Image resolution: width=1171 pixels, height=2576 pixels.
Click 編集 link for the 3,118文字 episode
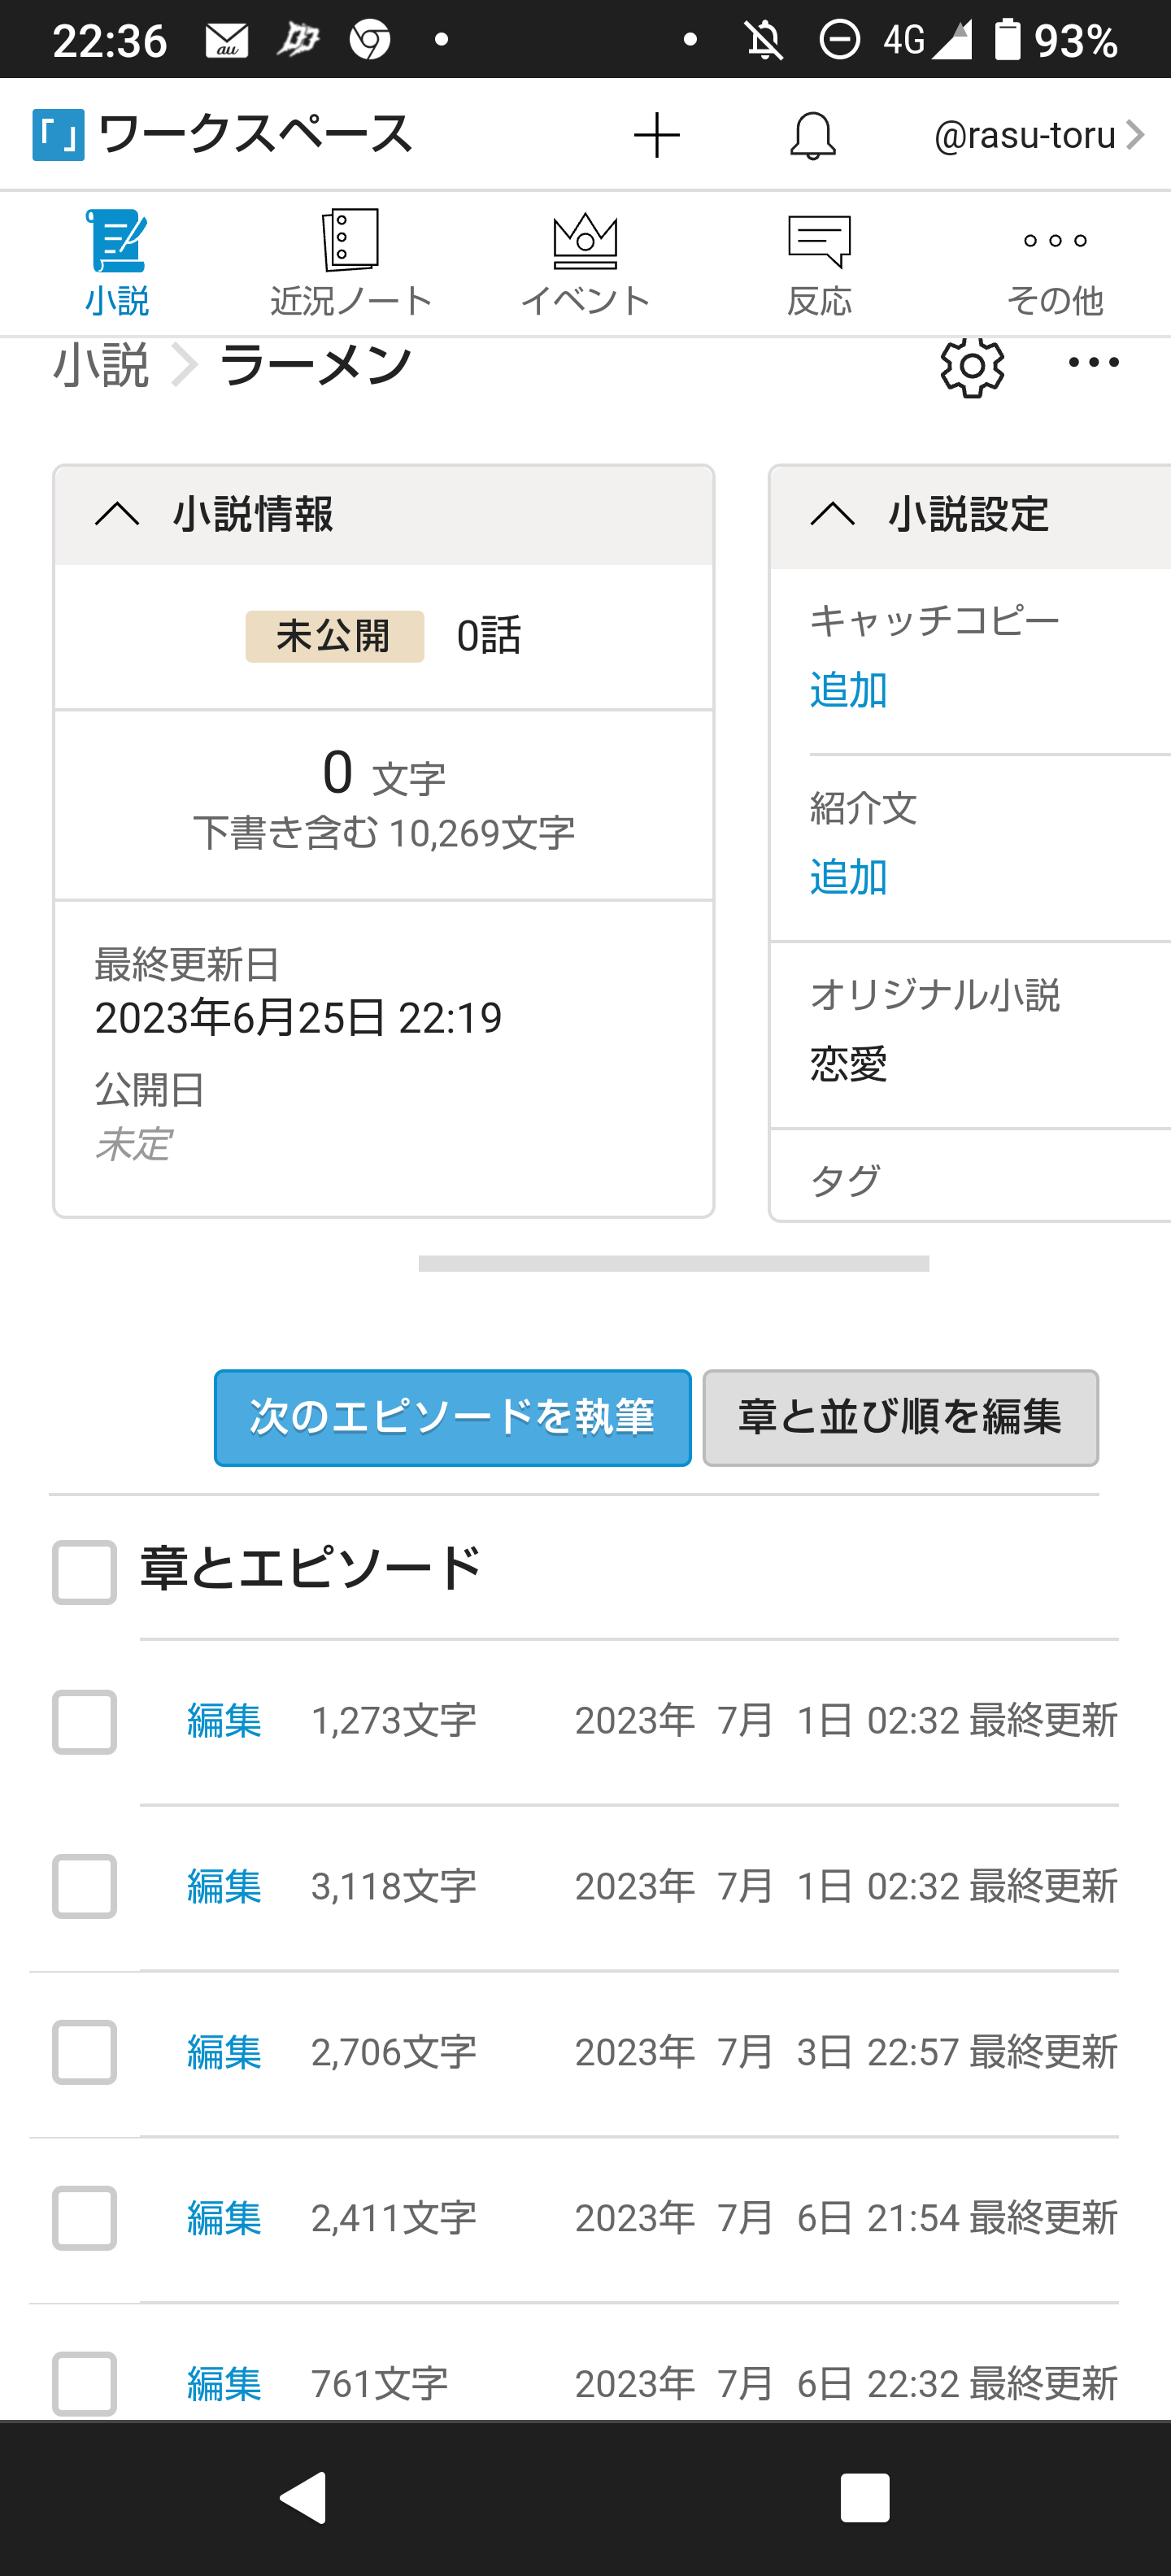point(224,1886)
